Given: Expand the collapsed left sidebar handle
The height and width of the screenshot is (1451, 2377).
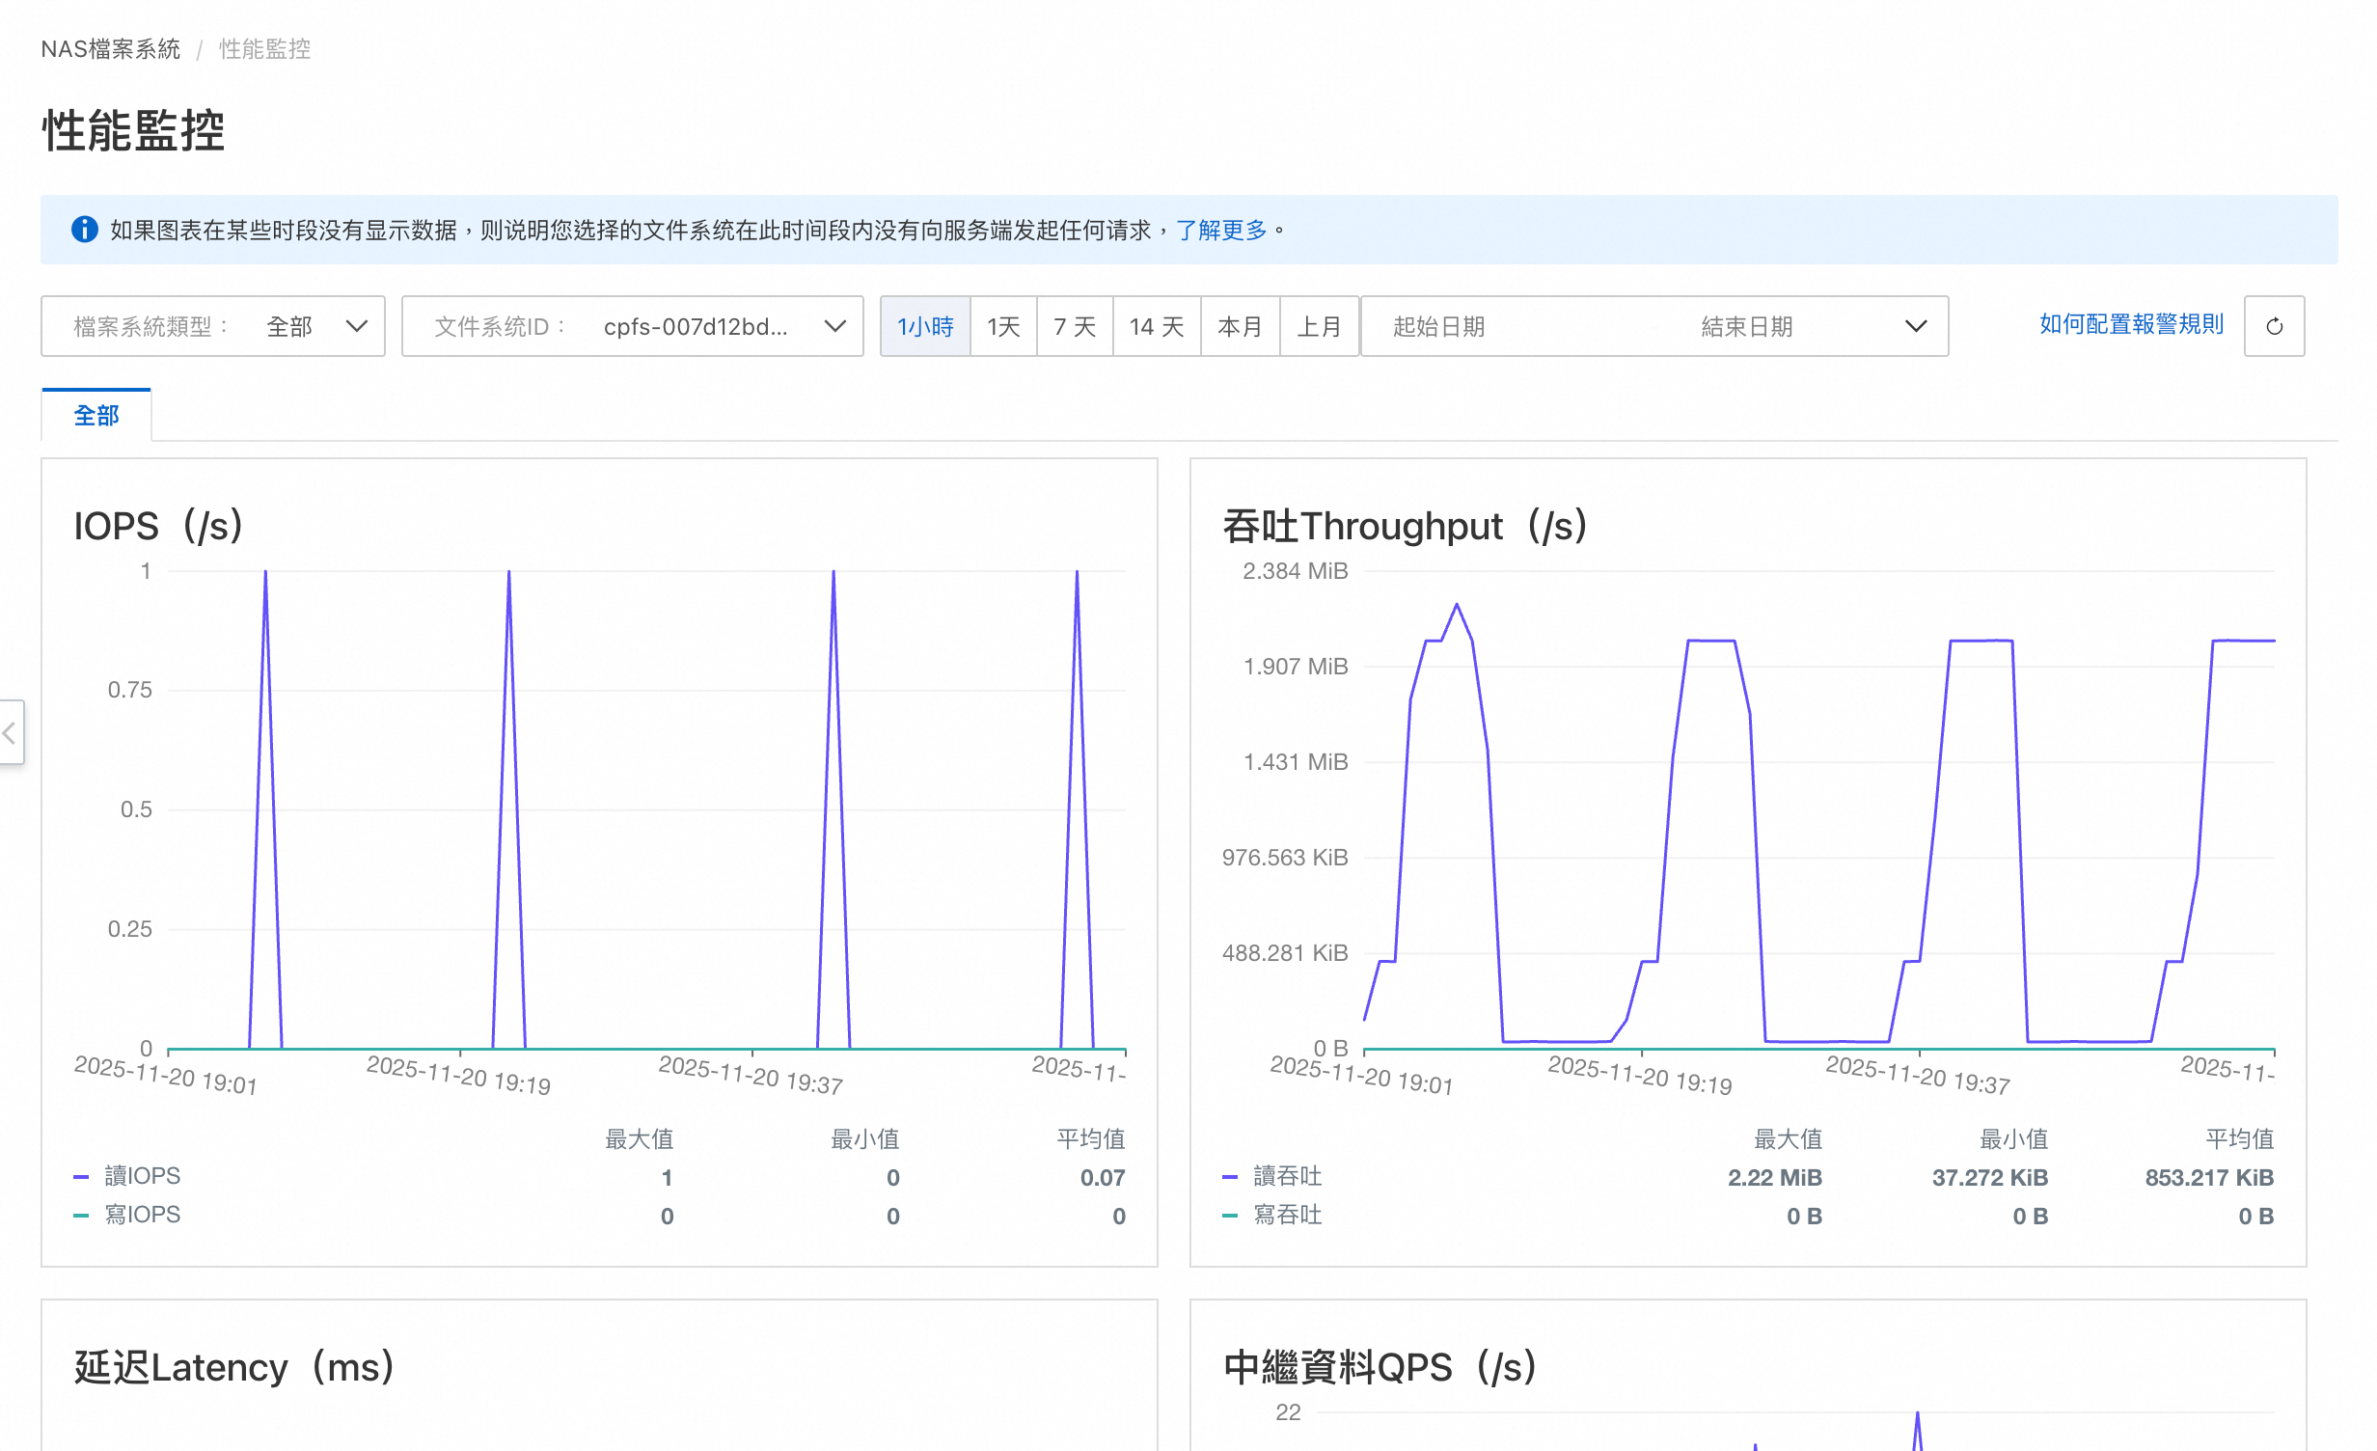Looking at the screenshot, I should tap(11, 733).
